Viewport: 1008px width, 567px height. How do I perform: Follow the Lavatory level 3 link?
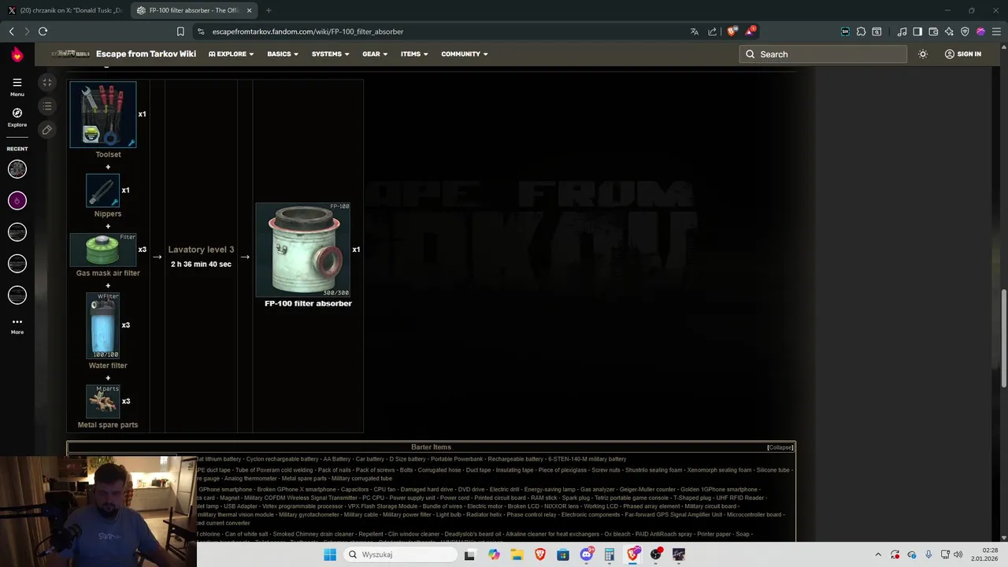[201, 250]
